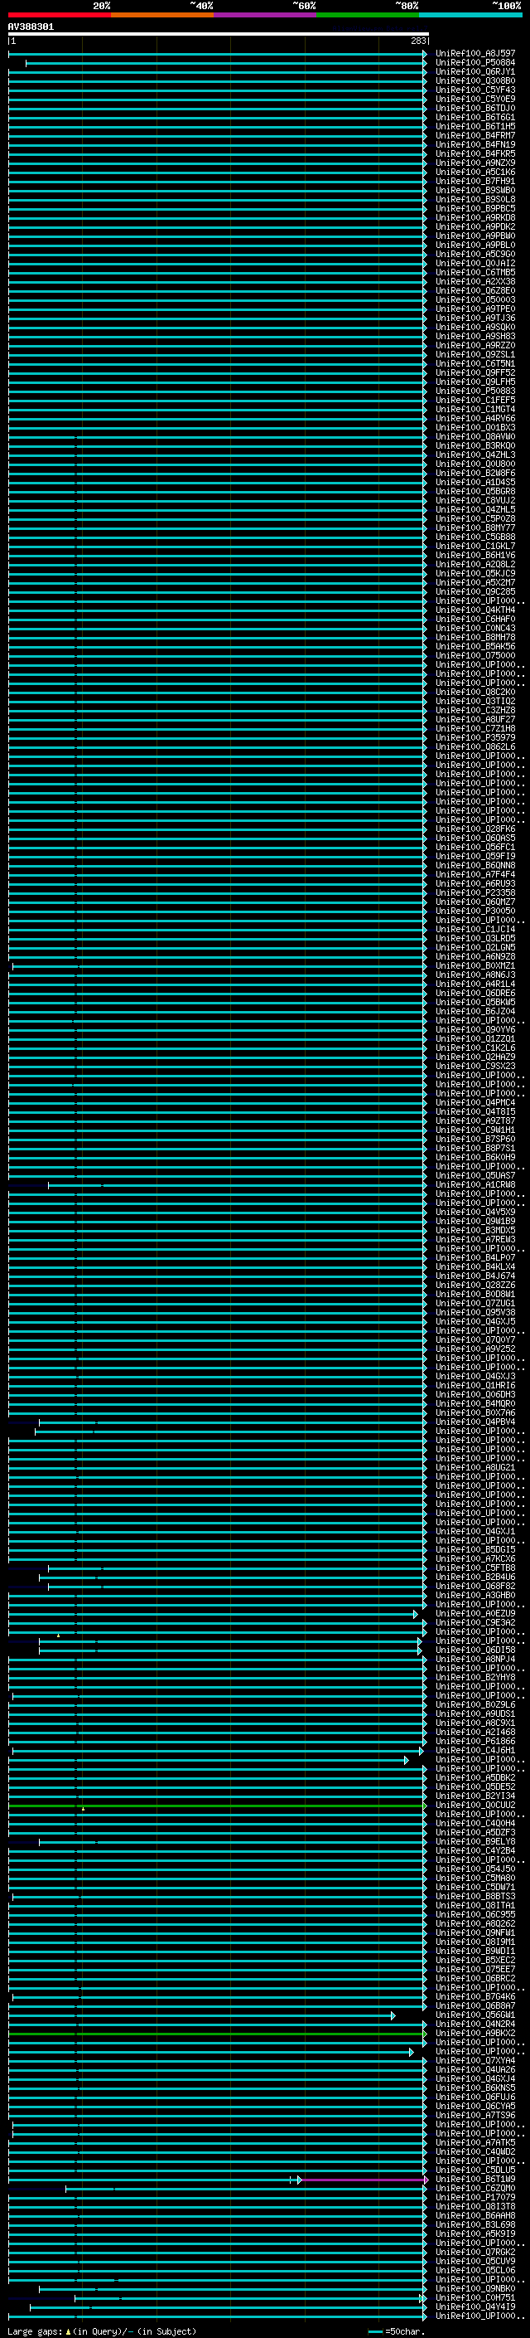Click the green alignment bar for UniRef100_A9BKX2
The image size is (530, 2338).
point(218,2033)
